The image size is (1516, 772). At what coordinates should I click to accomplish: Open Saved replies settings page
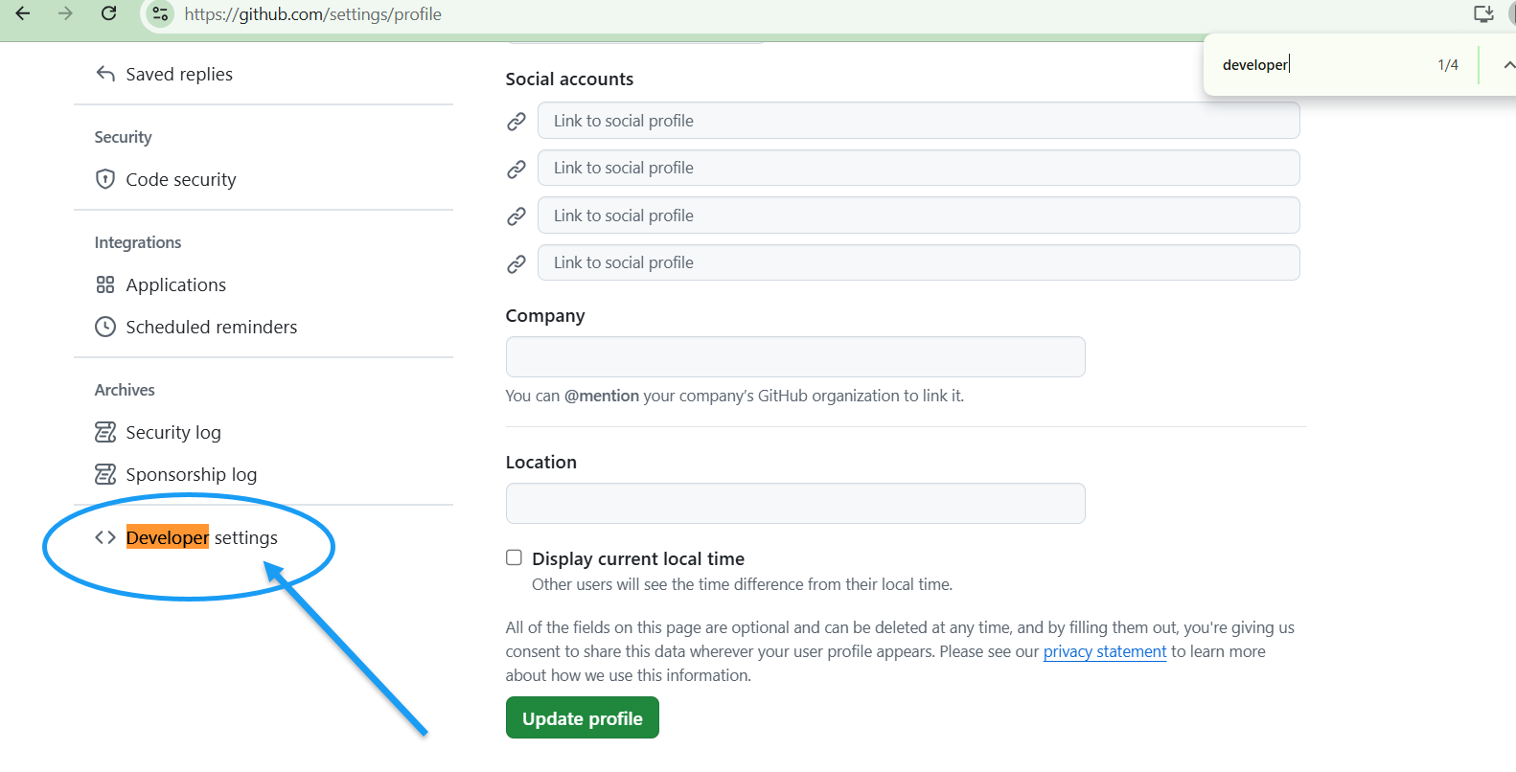[179, 75]
